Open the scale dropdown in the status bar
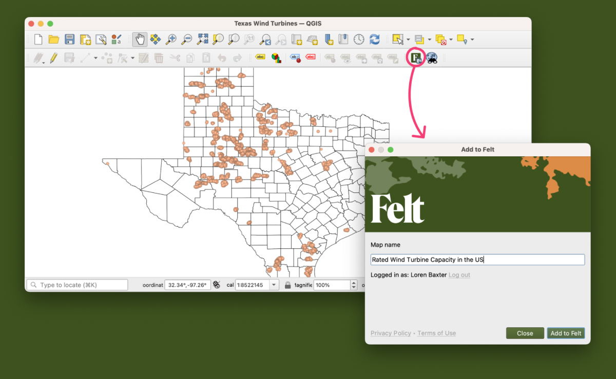Viewport: 616px width, 379px height. click(x=274, y=285)
